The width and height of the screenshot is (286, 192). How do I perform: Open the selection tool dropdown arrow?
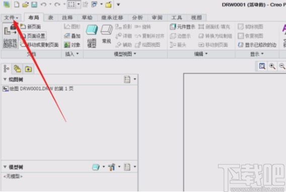pos(79,5)
